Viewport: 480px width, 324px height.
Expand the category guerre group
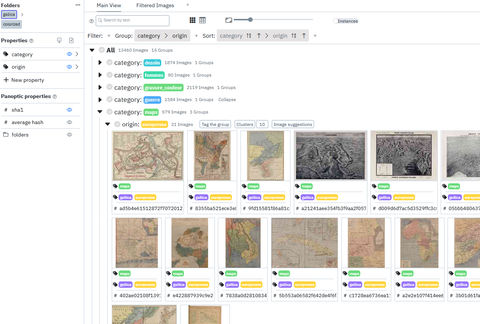[x=100, y=100]
